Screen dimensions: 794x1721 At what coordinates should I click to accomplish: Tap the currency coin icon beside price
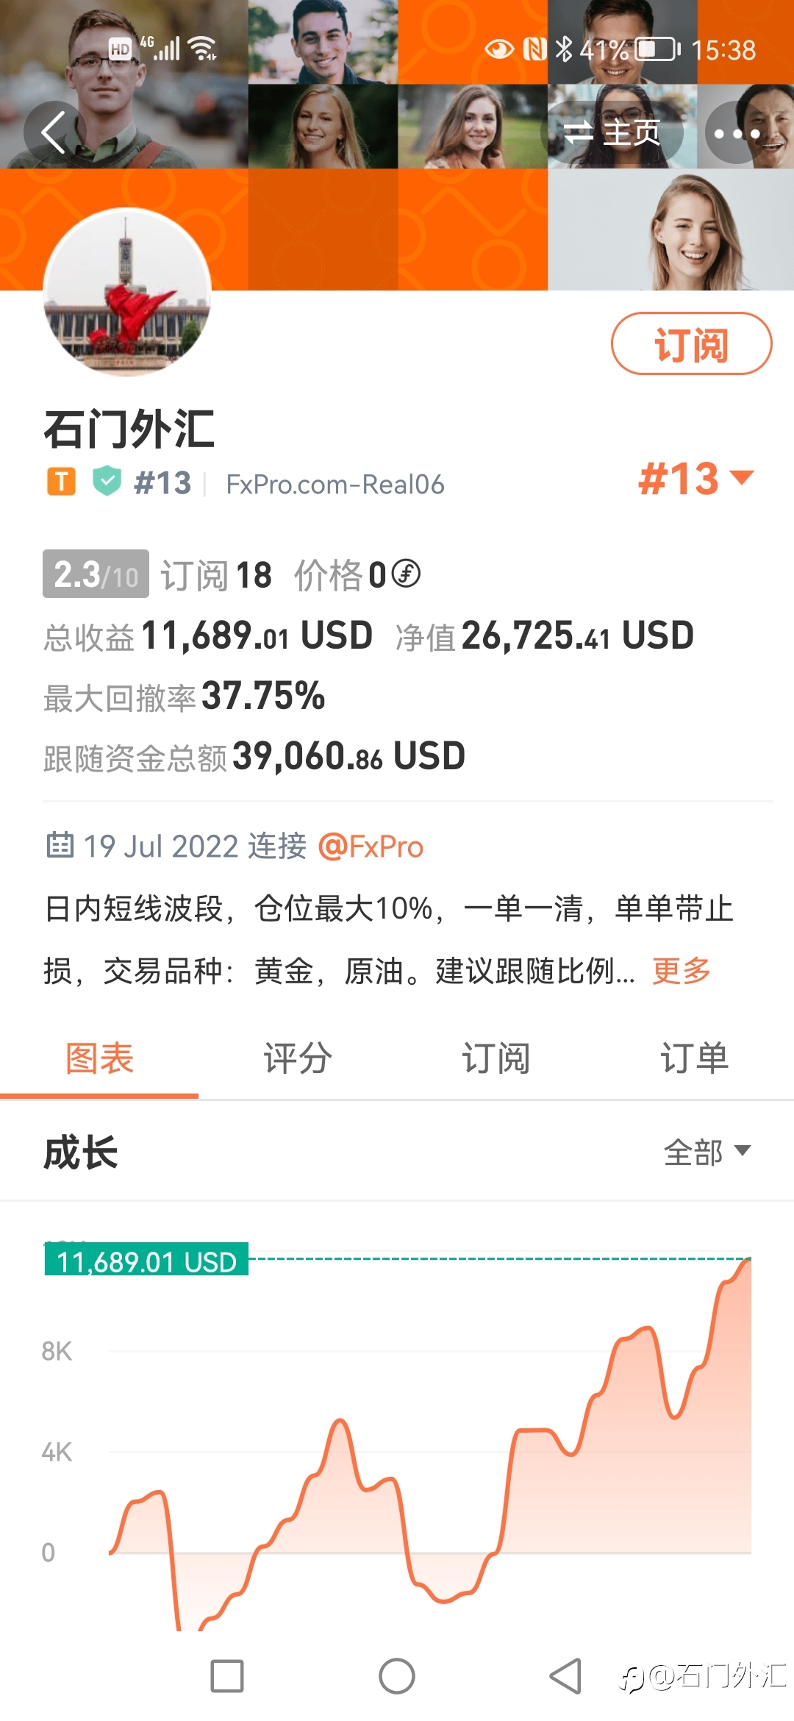point(406,574)
